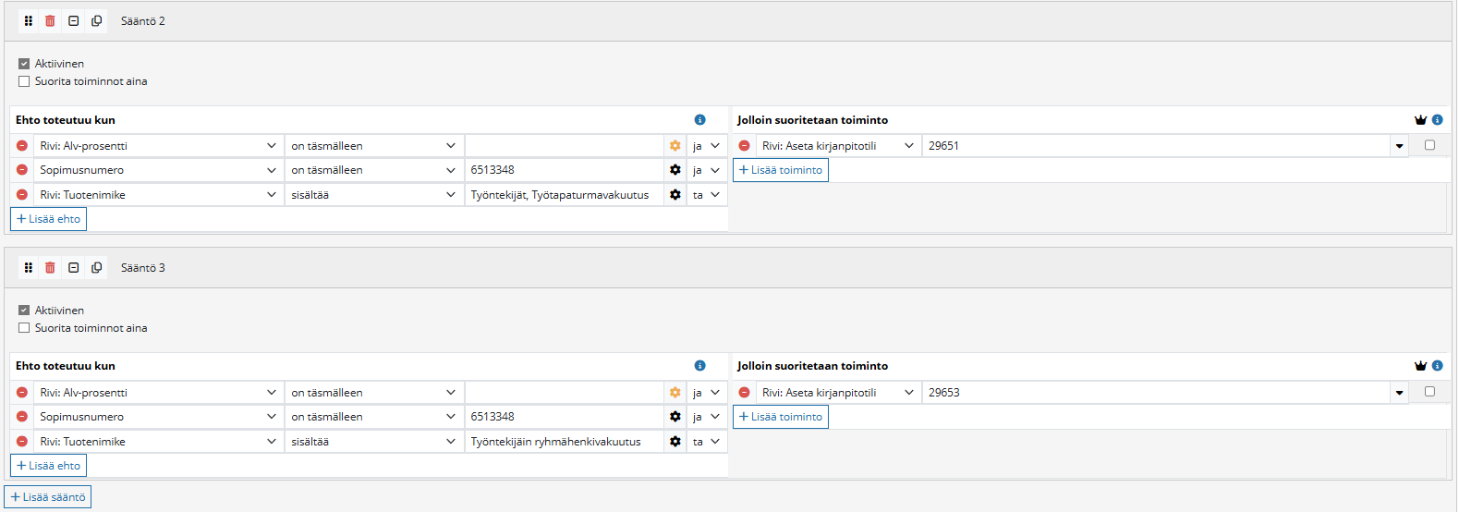Duplicate Sääntö 3 with the copy icon

[96, 268]
